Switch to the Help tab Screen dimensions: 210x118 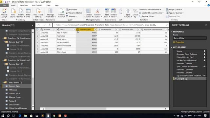(x=56, y=5)
